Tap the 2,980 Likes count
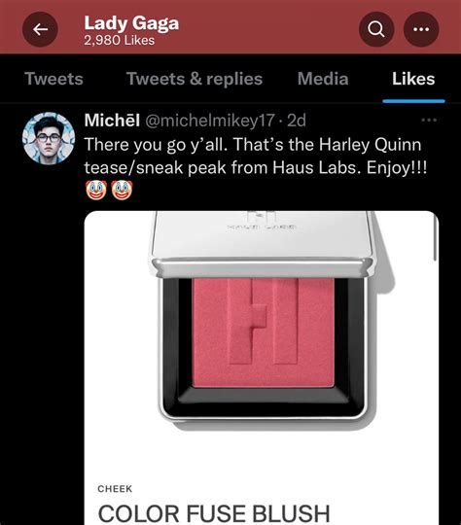The width and height of the screenshot is (461, 525). click(120, 41)
